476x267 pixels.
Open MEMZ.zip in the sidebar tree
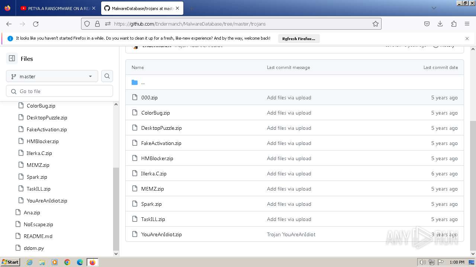pos(38,165)
